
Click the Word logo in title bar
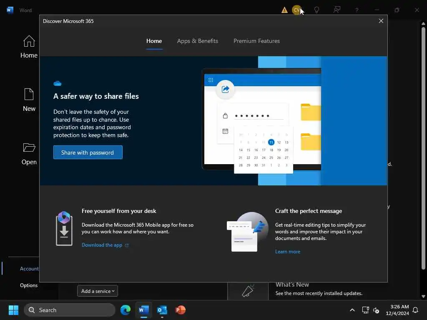click(10, 10)
